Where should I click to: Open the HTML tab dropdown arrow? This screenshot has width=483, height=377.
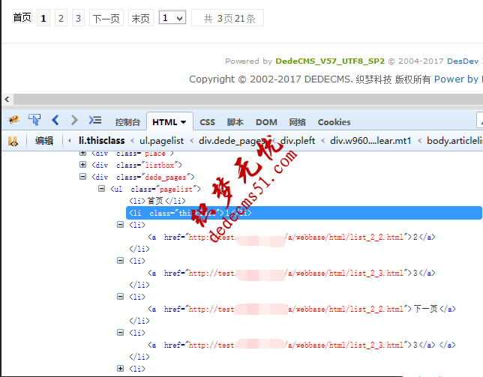pos(183,122)
